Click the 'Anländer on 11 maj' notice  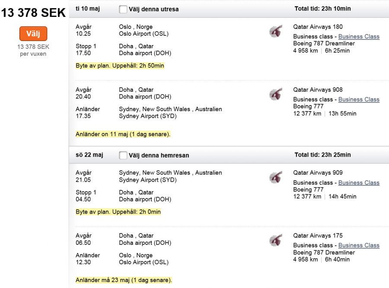pos(123,134)
